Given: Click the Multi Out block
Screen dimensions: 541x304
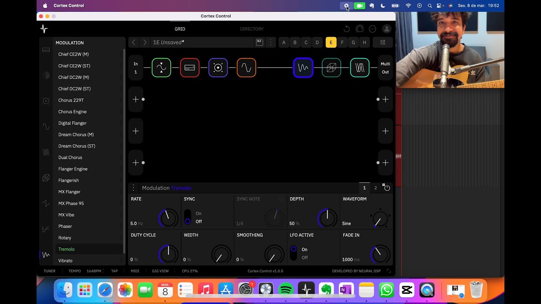Looking at the screenshot, I should pyautogui.click(x=385, y=68).
